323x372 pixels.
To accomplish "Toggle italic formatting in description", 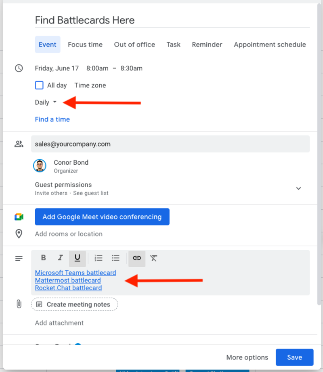I will click(x=60, y=258).
